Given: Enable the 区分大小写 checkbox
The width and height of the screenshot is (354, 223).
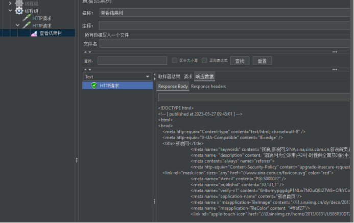Looking at the screenshot, I should (x=174, y=60).
